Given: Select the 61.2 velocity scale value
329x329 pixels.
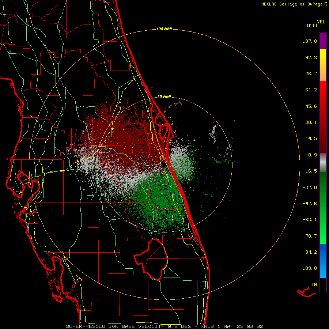Looking at the screenshot, I should [x=311, y=90].
